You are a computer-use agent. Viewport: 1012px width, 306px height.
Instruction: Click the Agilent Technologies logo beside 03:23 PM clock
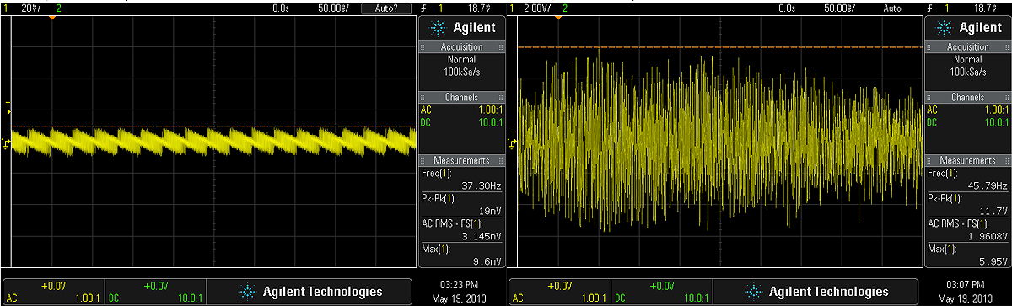tap(310, 291)
